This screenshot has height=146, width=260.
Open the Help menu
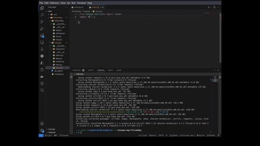click(x=89, y=3)
